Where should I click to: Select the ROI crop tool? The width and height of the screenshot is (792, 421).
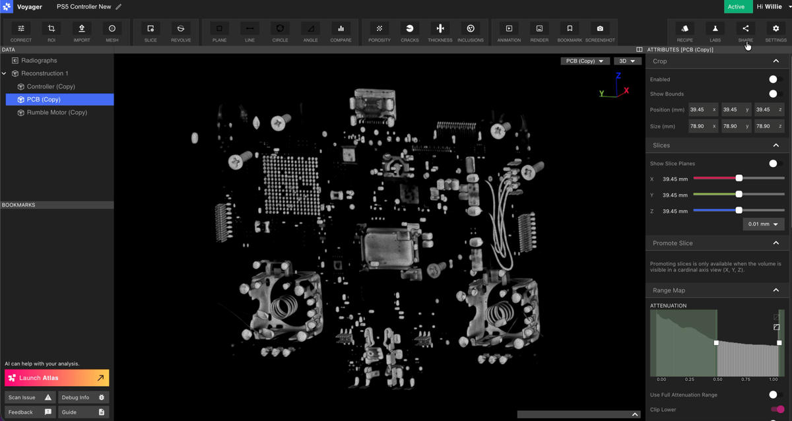click(51, 32)
